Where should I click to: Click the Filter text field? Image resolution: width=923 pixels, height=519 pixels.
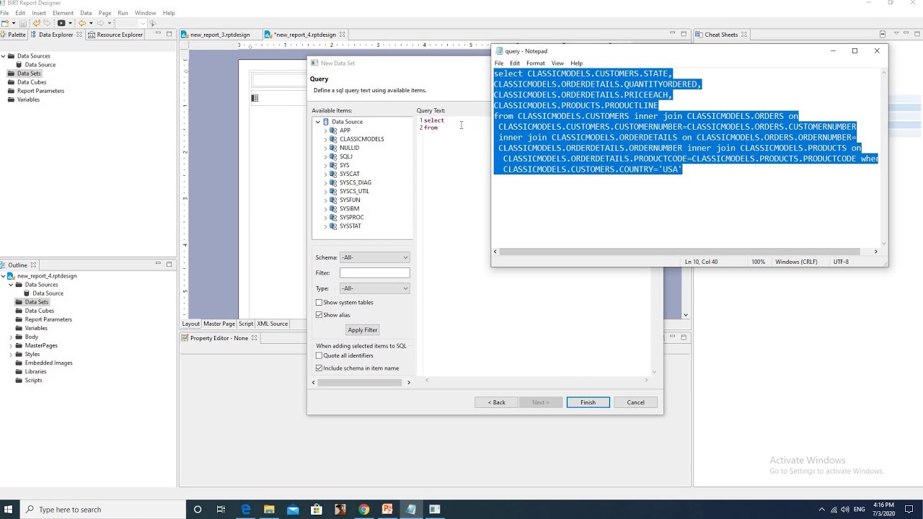tap(374, 272)
